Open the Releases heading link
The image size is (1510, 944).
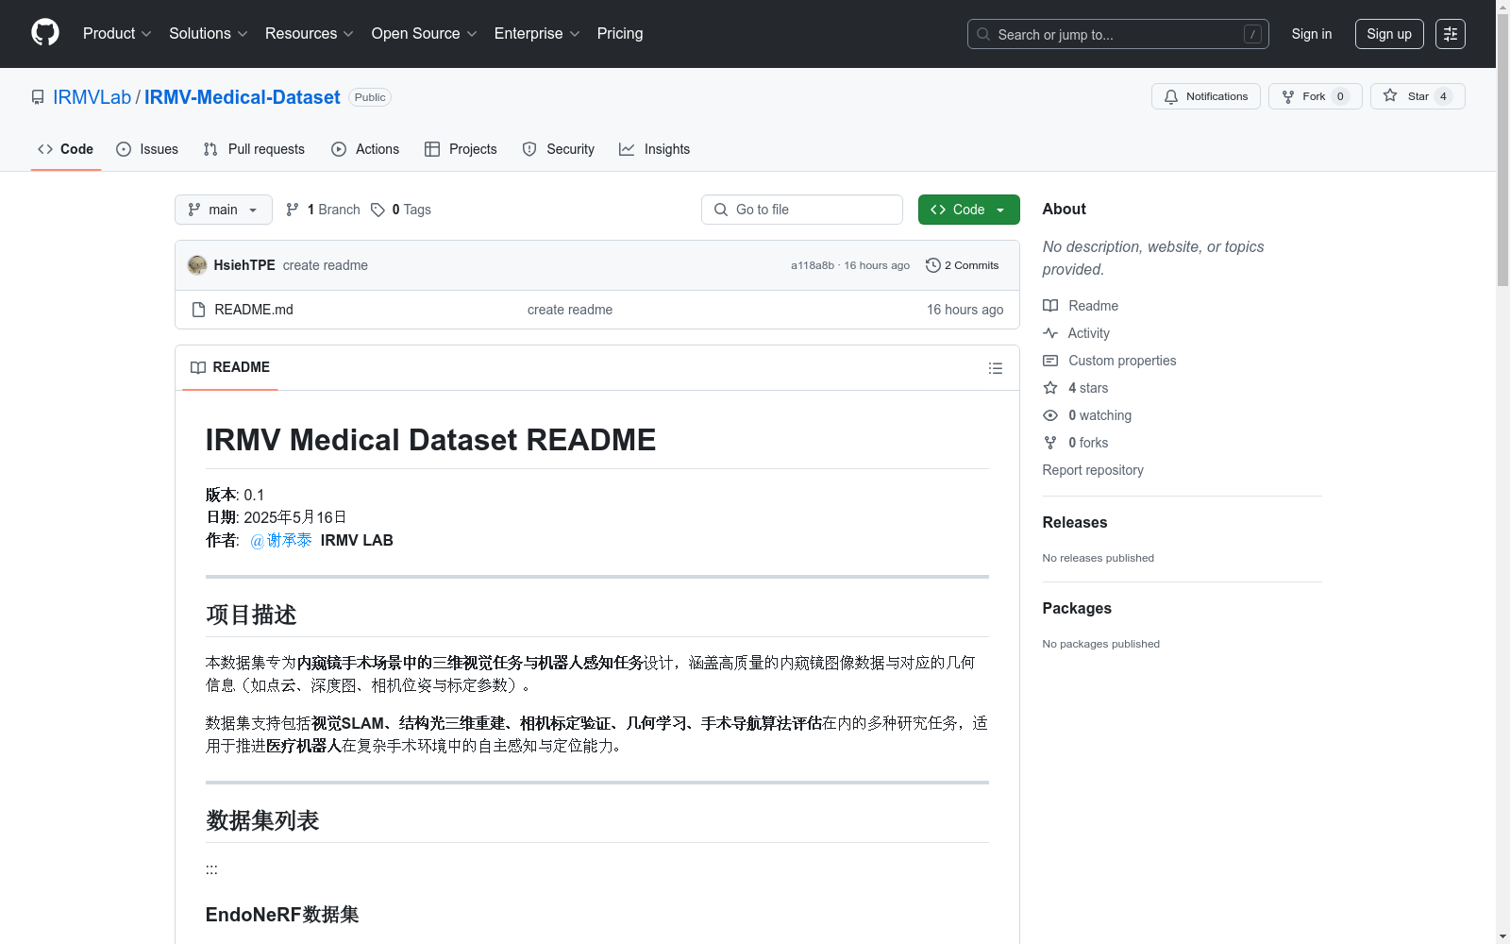coord(1075,522)
